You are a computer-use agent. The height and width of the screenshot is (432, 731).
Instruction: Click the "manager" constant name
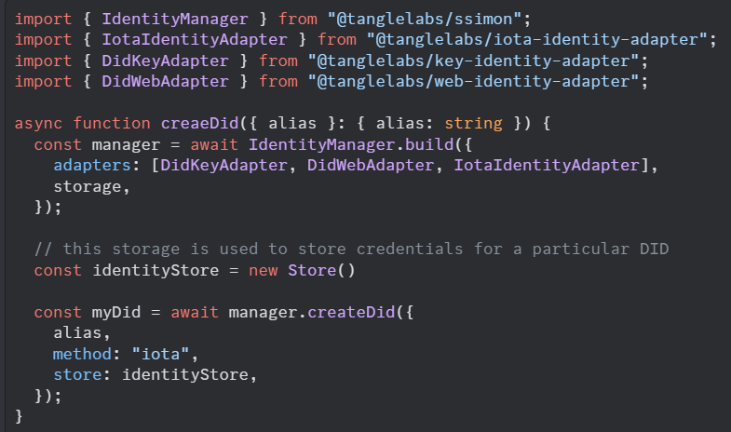click(126, 144)
